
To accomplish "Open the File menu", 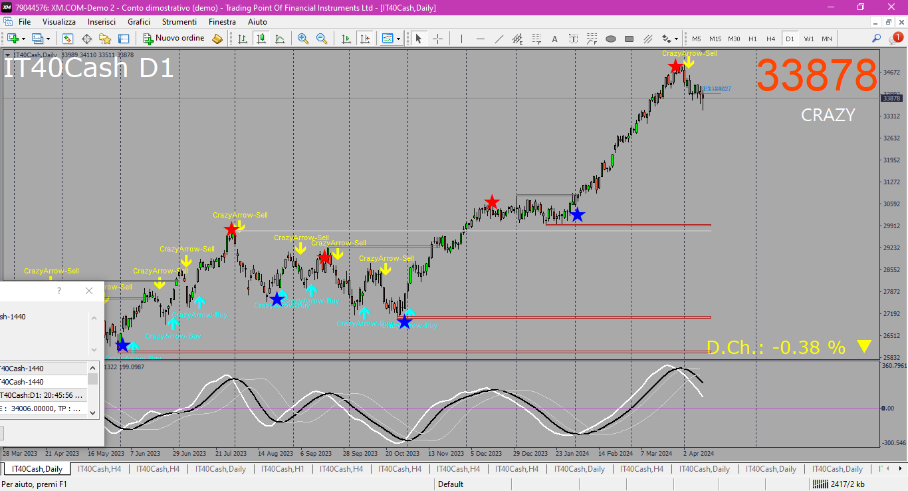I will pos(25,21).
